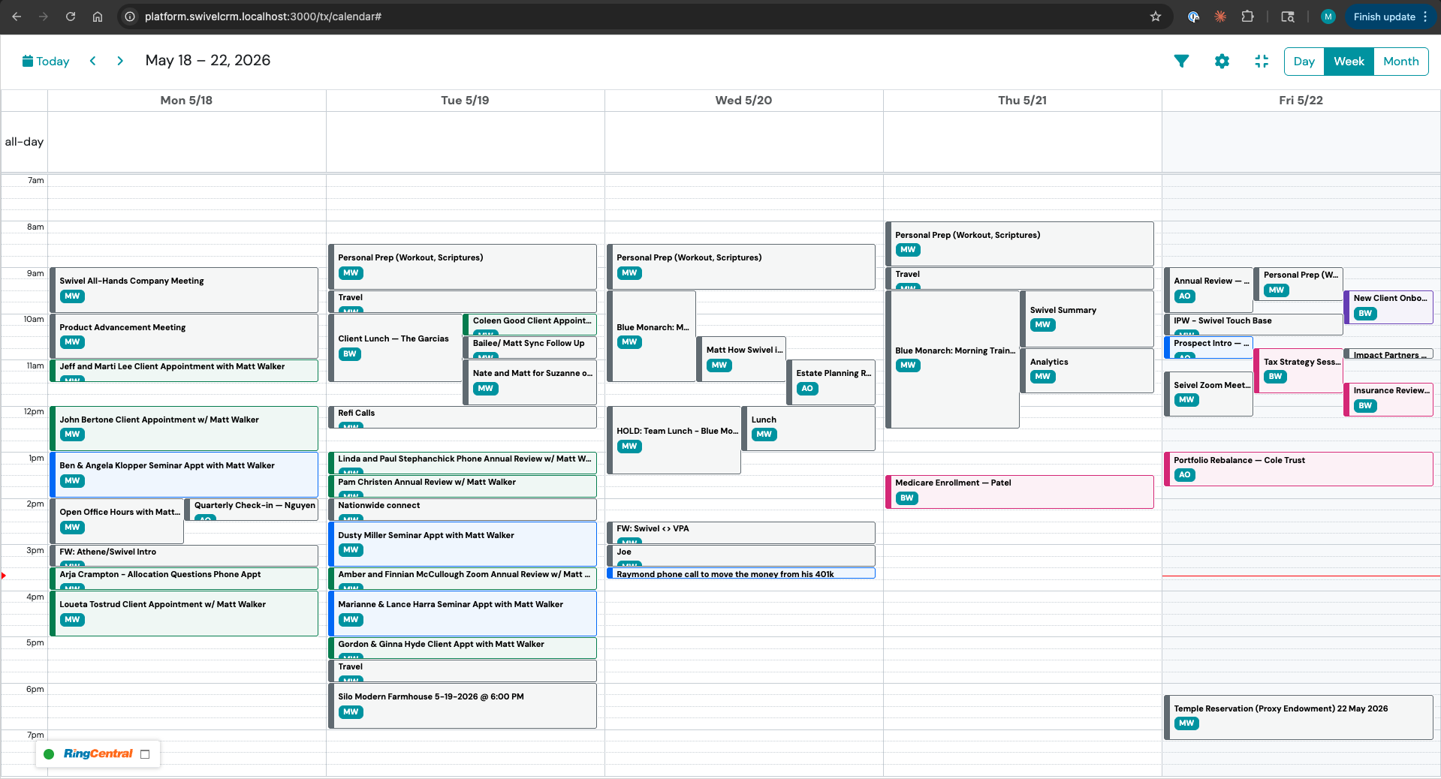
Task: Reload the page in browser
Action: [71, 17]
